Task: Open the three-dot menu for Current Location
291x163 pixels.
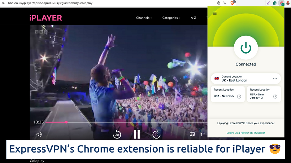Action: click(x=275, y=78)
